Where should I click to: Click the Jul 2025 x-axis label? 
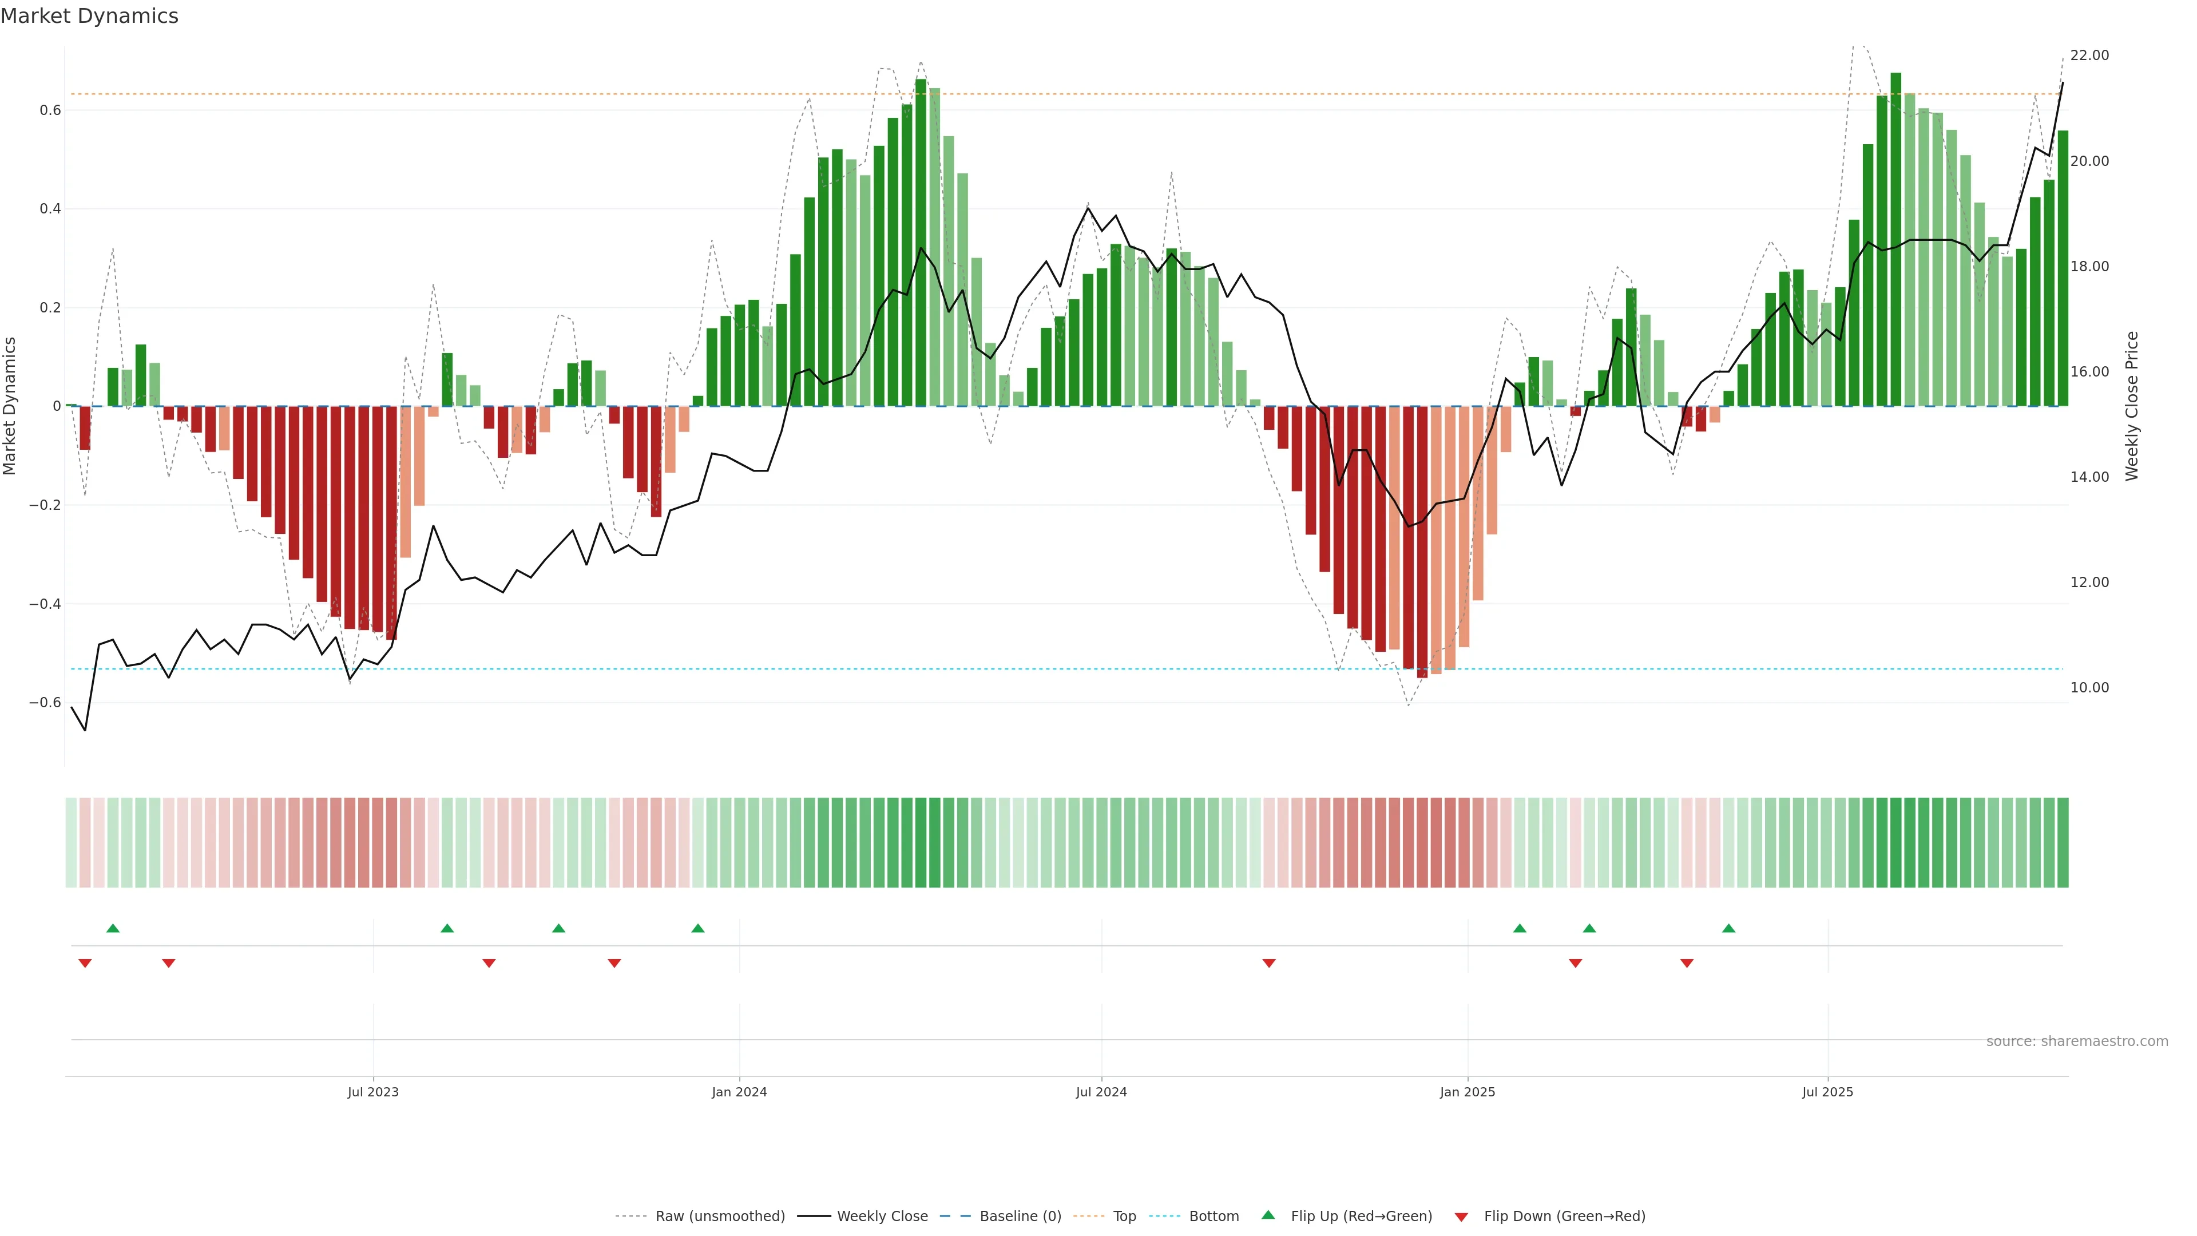point(1827,1092)
